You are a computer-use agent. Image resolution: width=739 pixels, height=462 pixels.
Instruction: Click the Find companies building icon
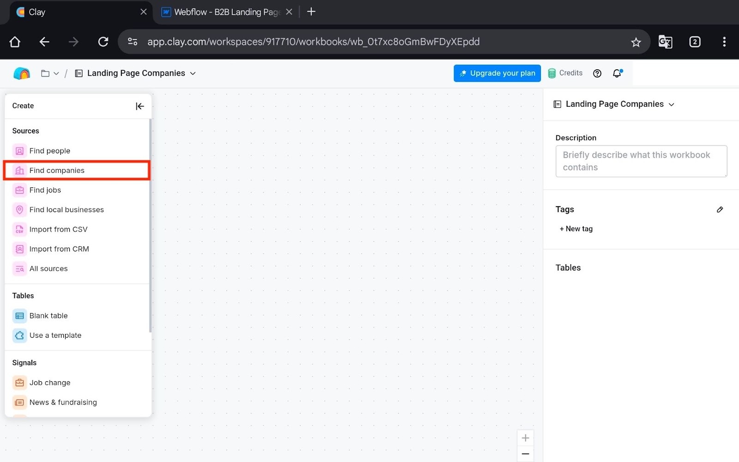click(x=19, y=170)
